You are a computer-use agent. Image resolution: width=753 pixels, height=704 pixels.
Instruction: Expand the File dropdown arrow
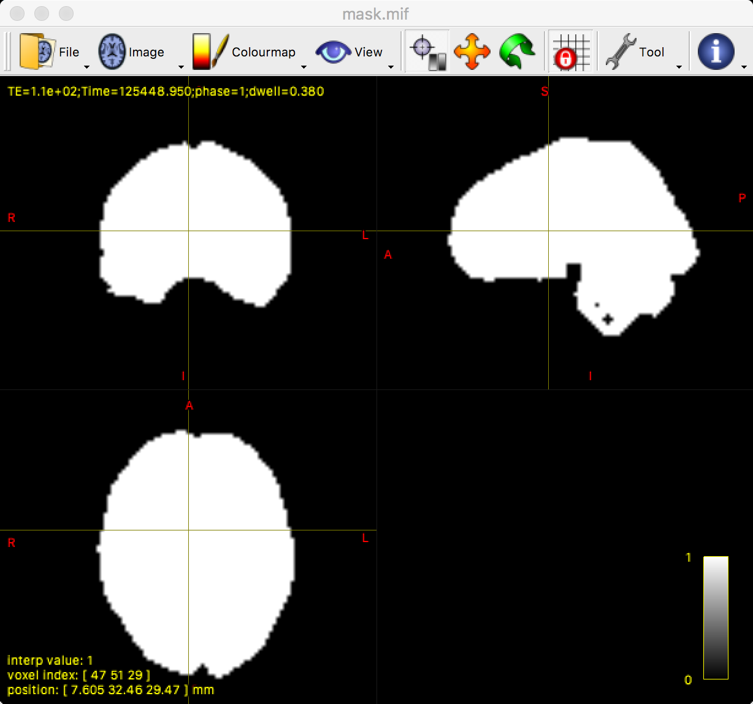point(86,66)
